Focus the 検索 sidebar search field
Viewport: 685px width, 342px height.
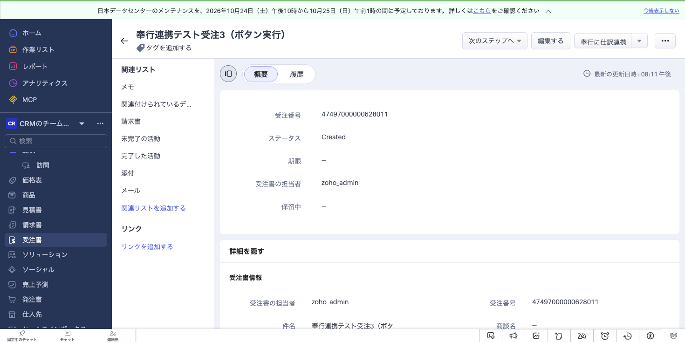(x=56, y=141)
